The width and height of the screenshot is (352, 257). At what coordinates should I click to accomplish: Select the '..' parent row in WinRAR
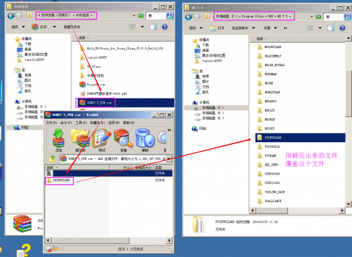pos(109,173)
